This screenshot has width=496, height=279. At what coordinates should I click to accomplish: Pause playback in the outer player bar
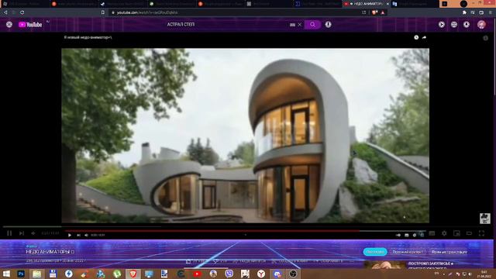tap(9, 233)
